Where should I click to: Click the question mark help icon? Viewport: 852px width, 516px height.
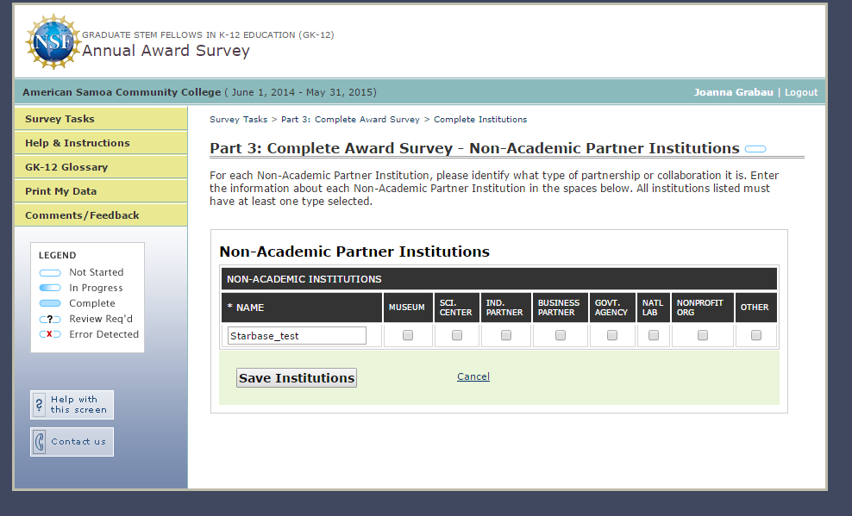[x=39, y=405]
